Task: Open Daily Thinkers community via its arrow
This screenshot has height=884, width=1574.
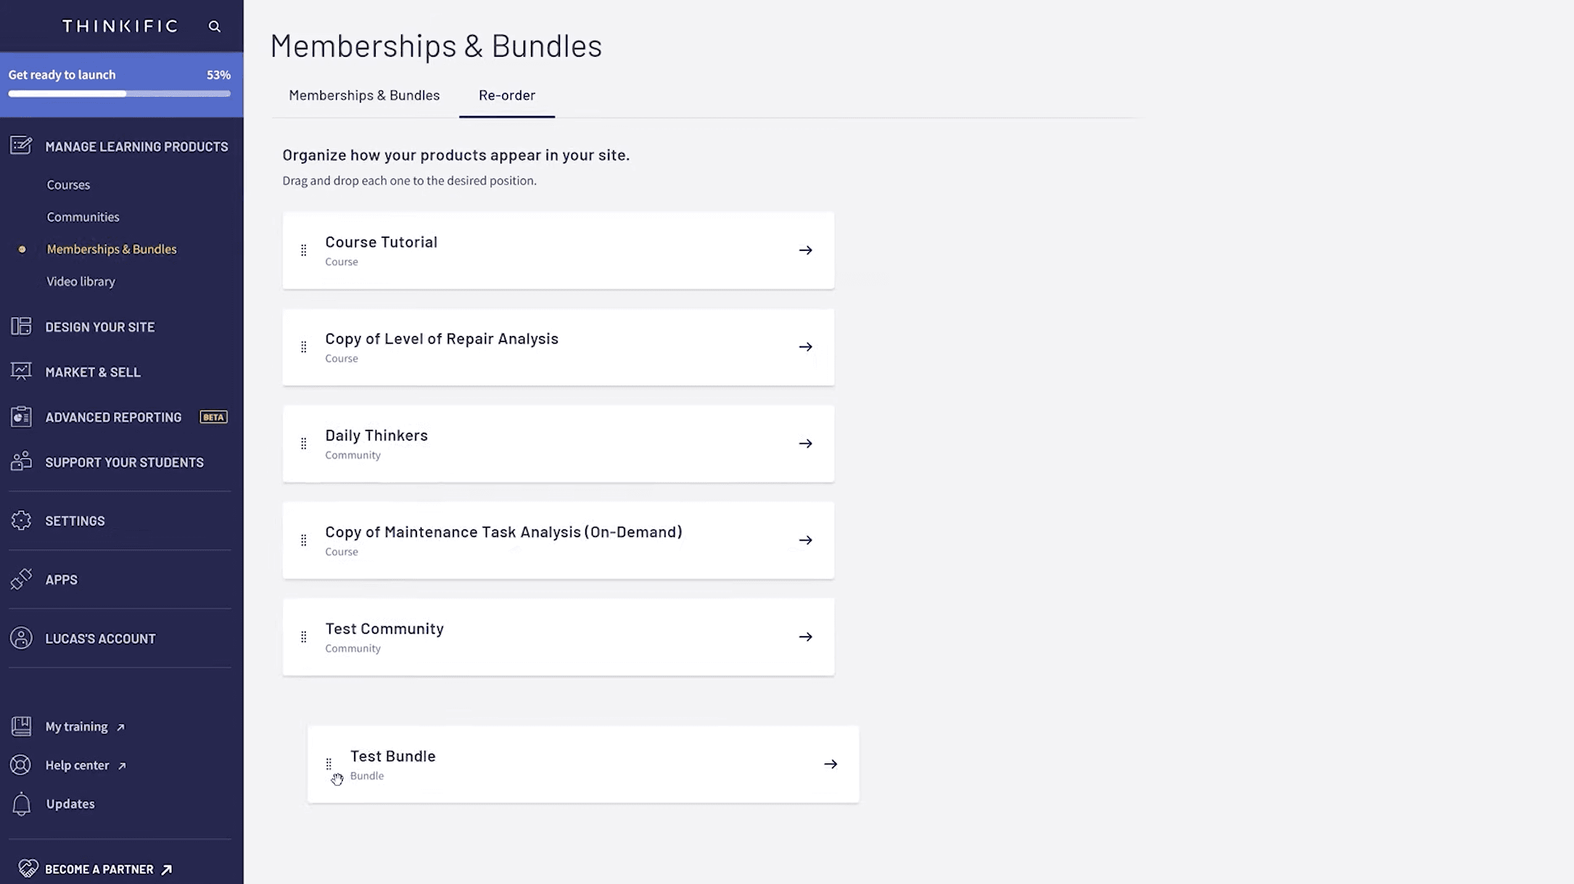Action: click(x=806, y=443)
